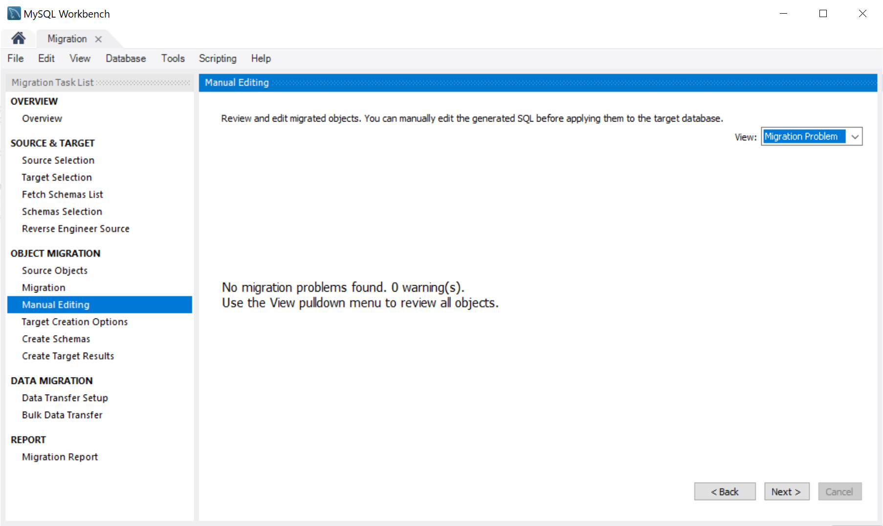
Task: Click the Back button
Action: 725,492
